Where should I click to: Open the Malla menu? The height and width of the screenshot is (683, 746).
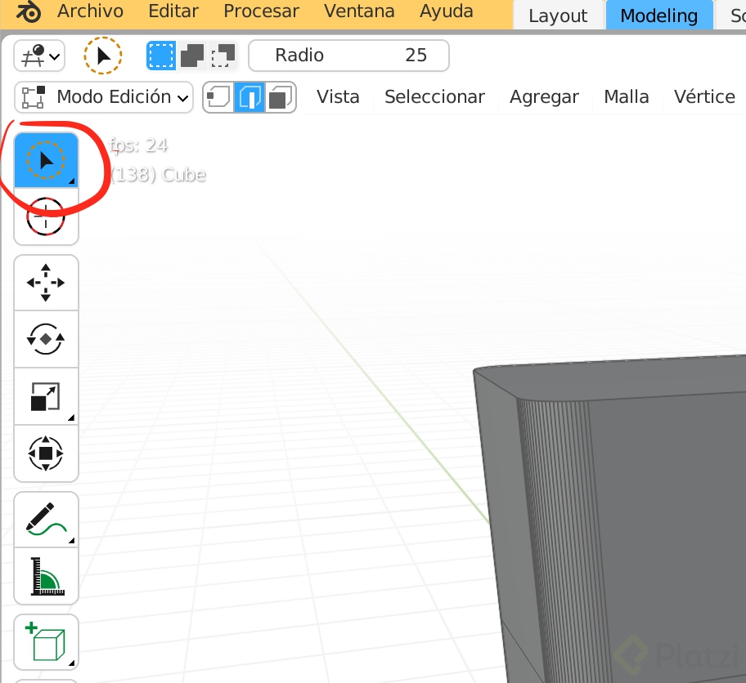tap(626, 96)
